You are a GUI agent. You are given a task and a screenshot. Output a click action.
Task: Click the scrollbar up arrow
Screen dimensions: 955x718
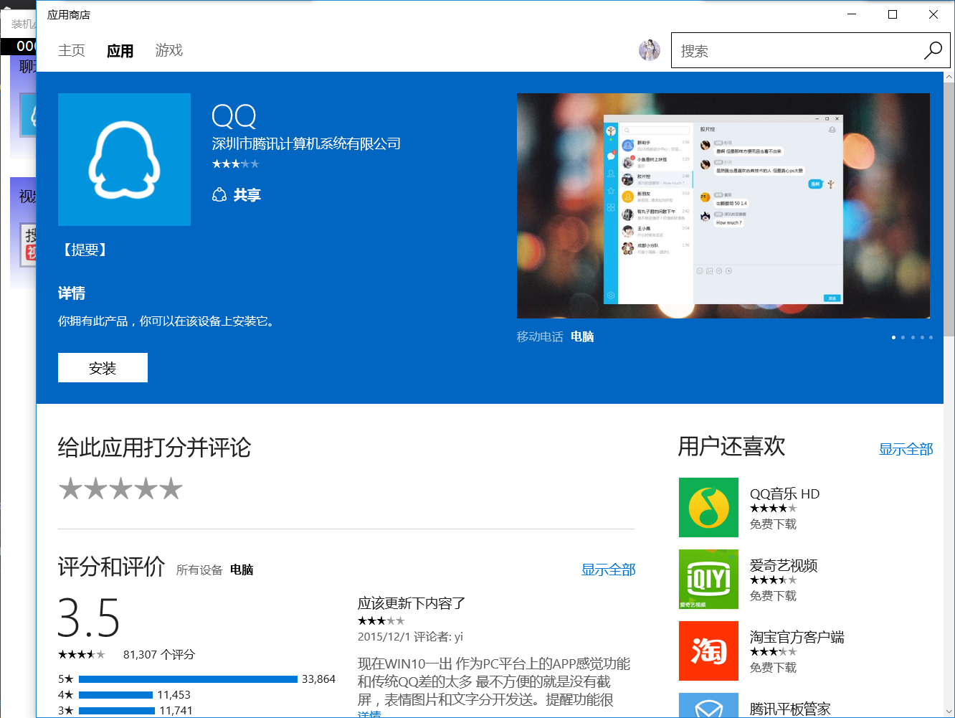point(949,77)
